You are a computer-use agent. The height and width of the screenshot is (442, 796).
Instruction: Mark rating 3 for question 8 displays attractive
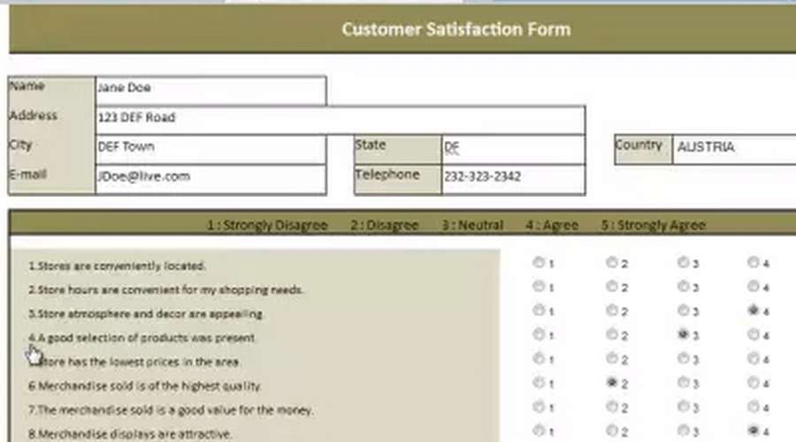click(x=684, y=431)
